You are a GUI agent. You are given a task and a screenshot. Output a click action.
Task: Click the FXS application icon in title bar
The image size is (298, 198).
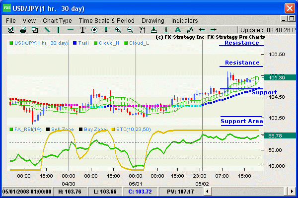[x=7, y=8]
